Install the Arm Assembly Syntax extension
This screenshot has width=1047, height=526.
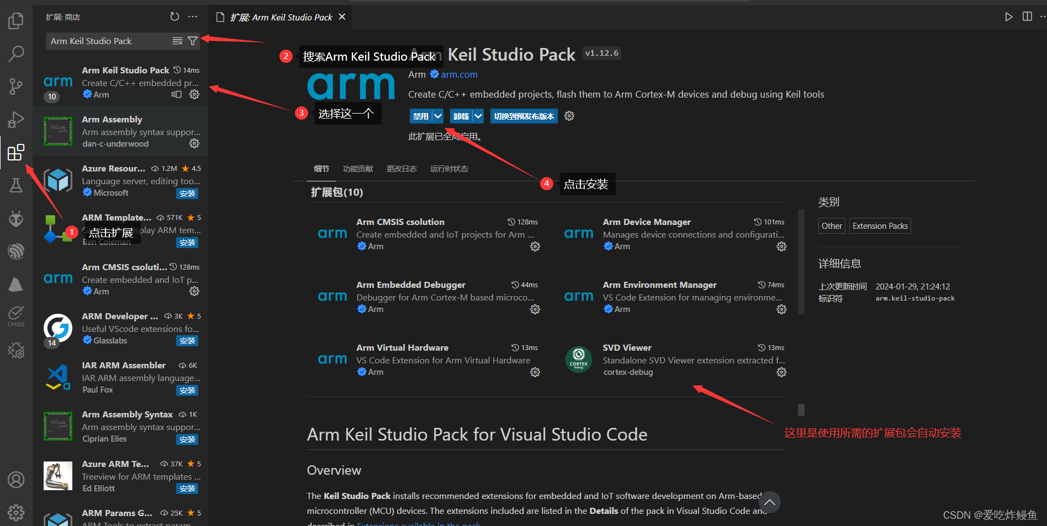[187, 439]
